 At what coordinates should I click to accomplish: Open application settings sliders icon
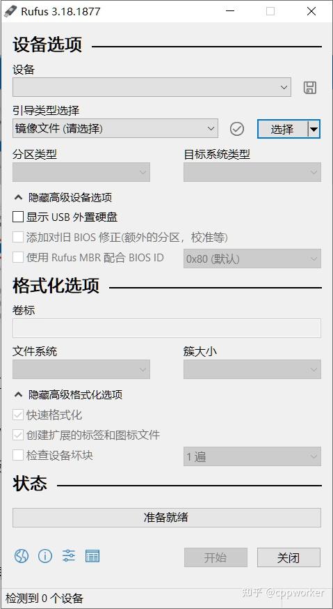69,556
